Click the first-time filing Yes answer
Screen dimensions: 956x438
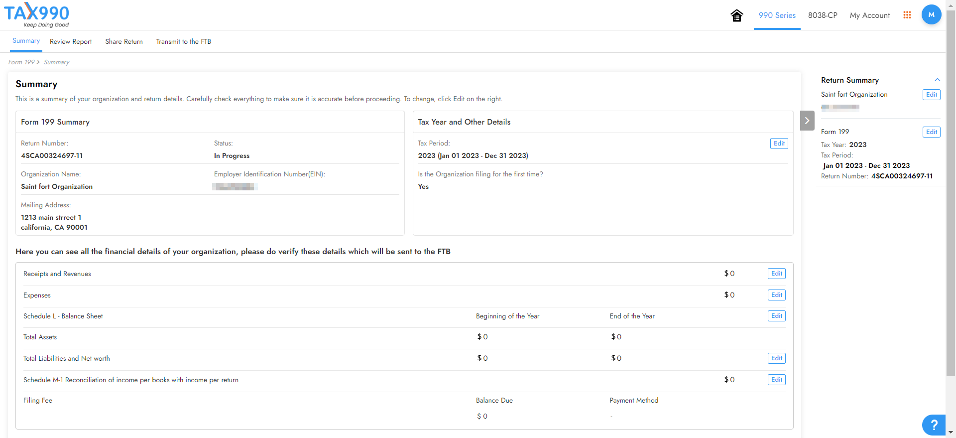coord(423,186)
